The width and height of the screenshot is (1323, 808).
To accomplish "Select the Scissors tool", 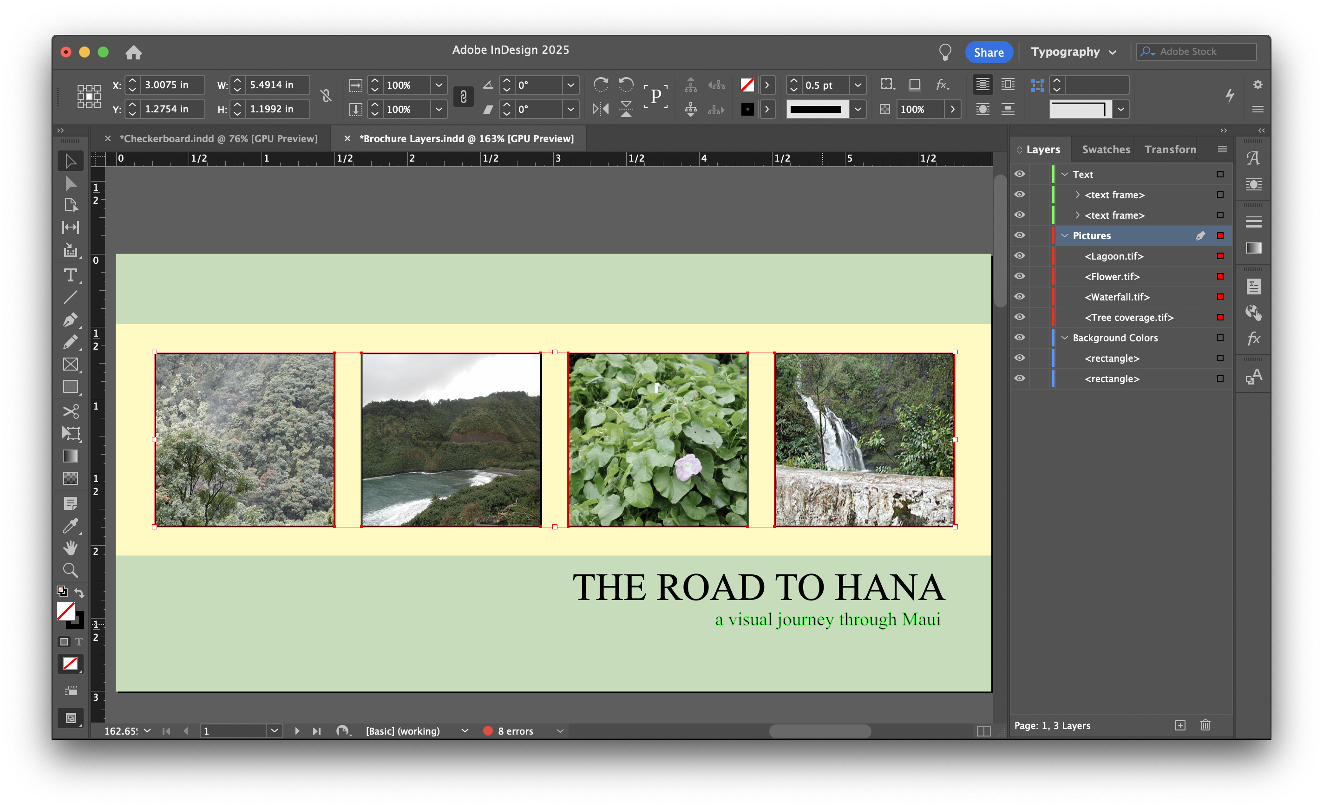I will coord(70,411).
